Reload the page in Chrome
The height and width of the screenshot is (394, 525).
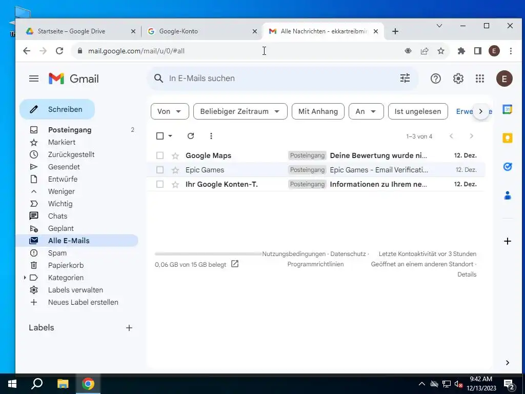[x=59, y=51]
